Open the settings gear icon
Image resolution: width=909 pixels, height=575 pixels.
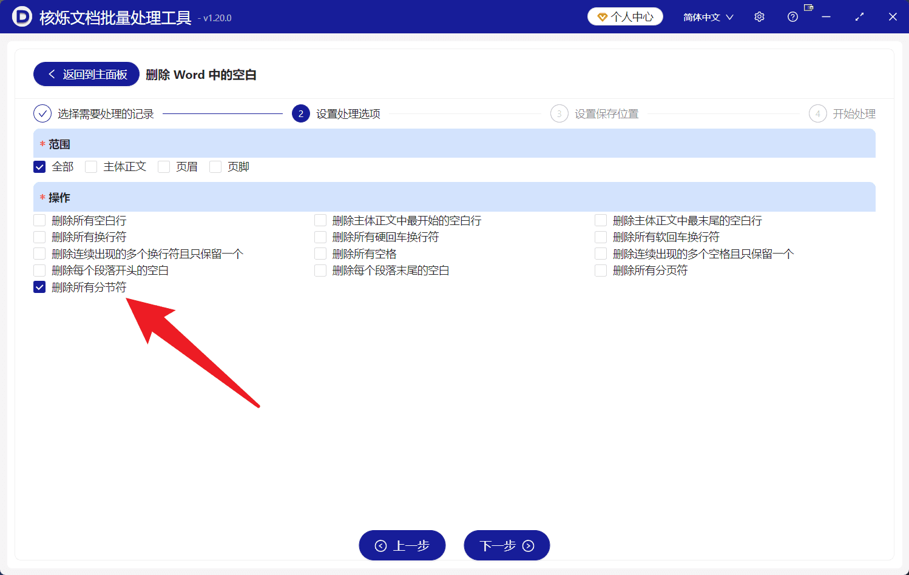click(x=759, y=16)
